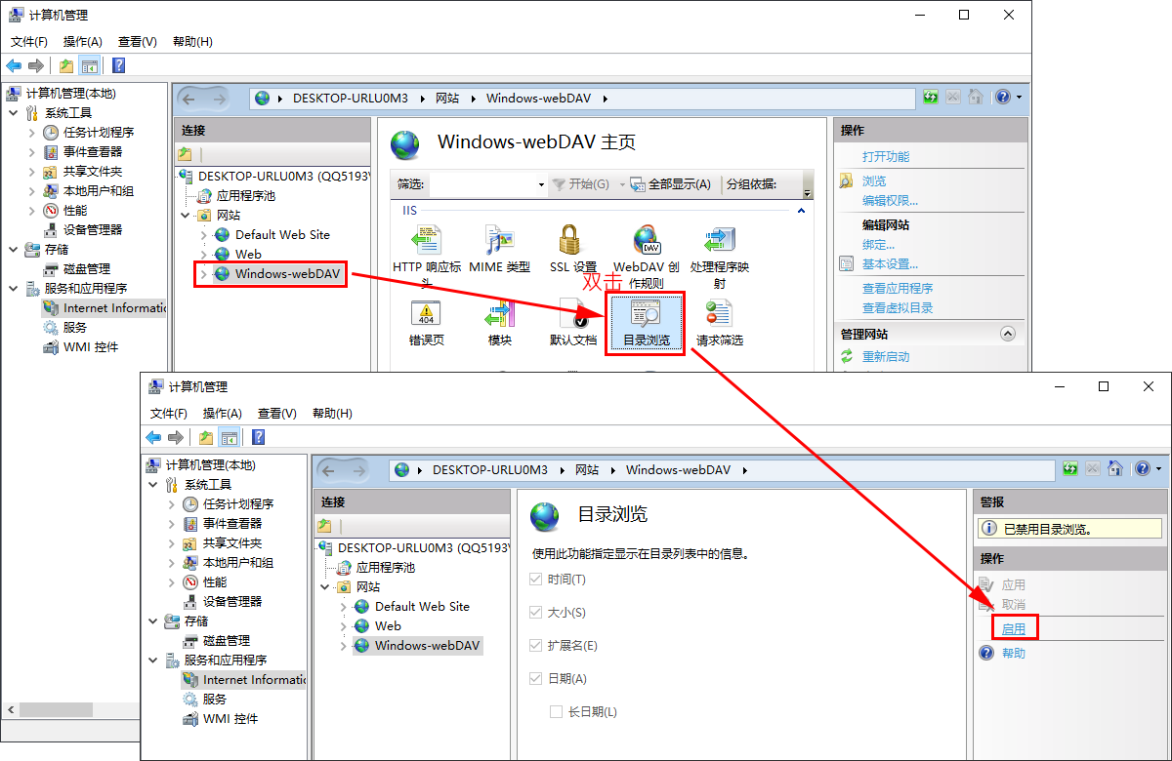Collapse 系统工具 in top window tree
The height and width of the screenshot is (761, 1172).
point(13,113)
